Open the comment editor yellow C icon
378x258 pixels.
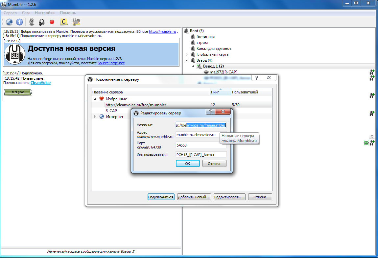(64, 22)
